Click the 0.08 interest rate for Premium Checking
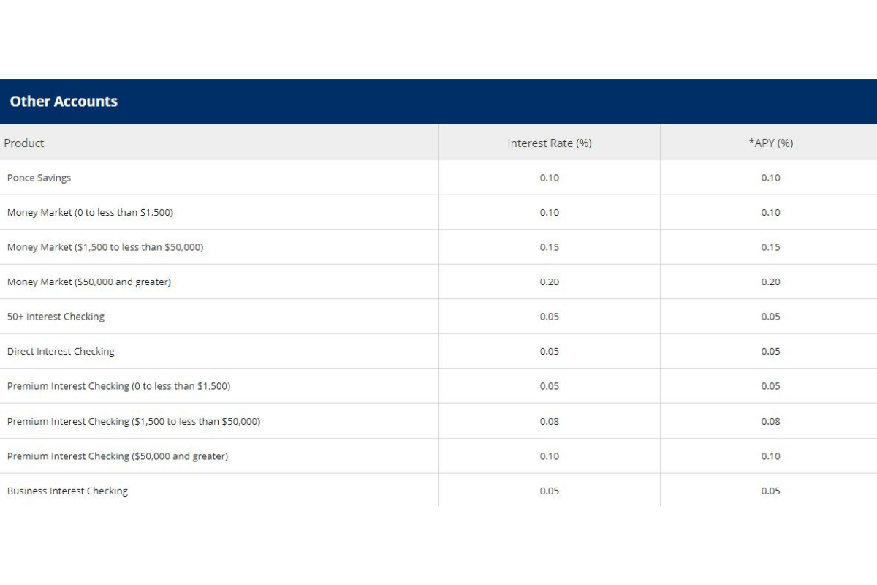 pyautogui.click(x=550, y=421)
